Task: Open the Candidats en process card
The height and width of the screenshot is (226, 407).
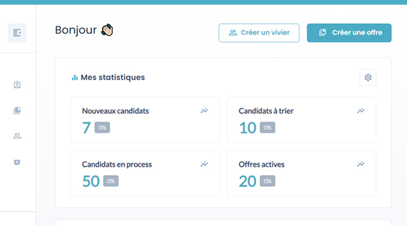Action: (x=145, y=173)
